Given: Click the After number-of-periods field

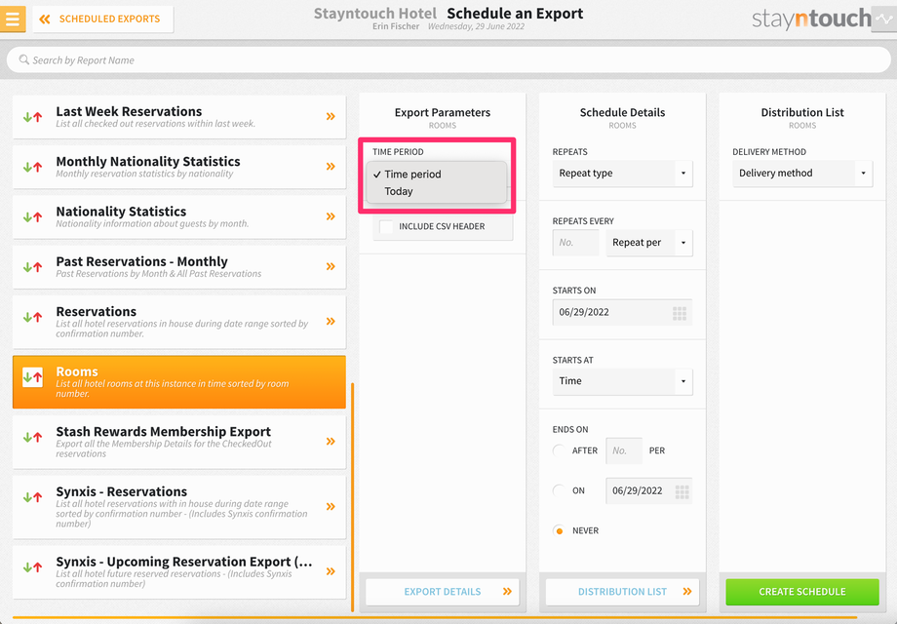Looking at the screenshot, I should click(624, 450).
